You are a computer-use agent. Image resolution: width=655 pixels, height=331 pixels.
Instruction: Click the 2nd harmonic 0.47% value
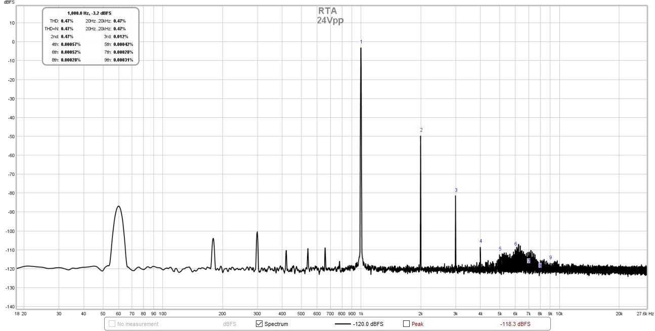67,37
